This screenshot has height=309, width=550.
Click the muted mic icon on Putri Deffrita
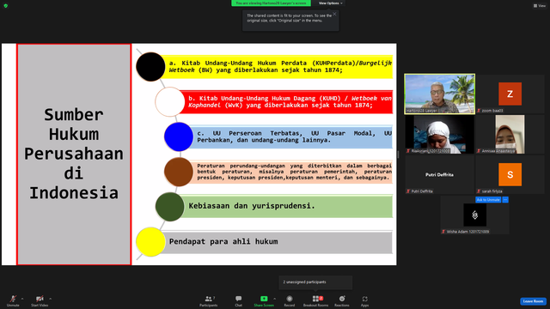point(408,191)
